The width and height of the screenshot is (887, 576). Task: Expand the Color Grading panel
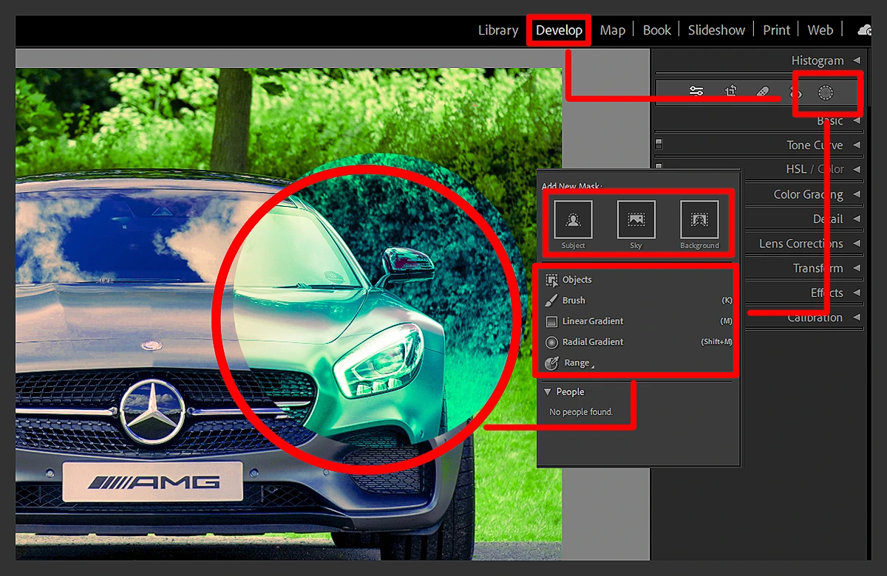tap(857, 194)
